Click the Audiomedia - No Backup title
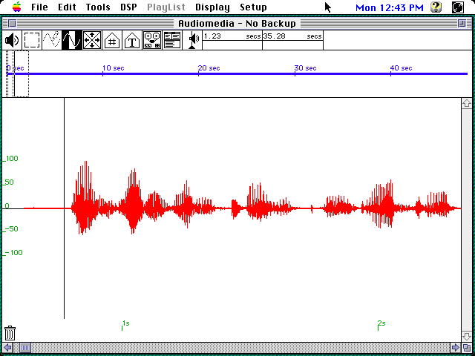 point(237,23)
